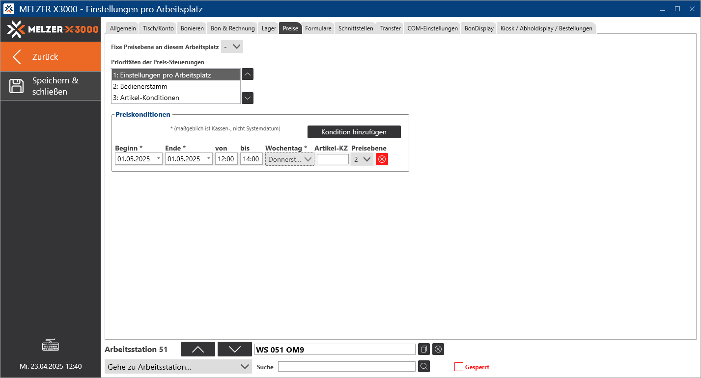This screenshot has height=378, width=701.
Task: Toggle the Gesperrt checkbox
Action: coord(459,367)
